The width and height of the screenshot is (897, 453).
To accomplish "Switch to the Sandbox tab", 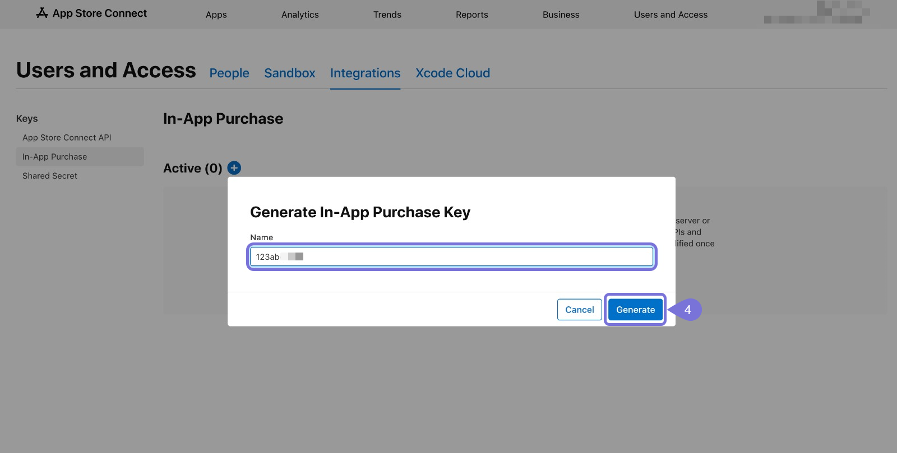I will tap(290, 73).
